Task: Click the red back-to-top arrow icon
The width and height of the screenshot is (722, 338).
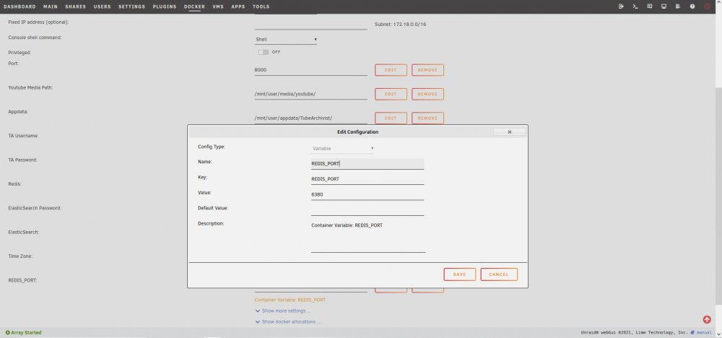Action: [707, 319]
